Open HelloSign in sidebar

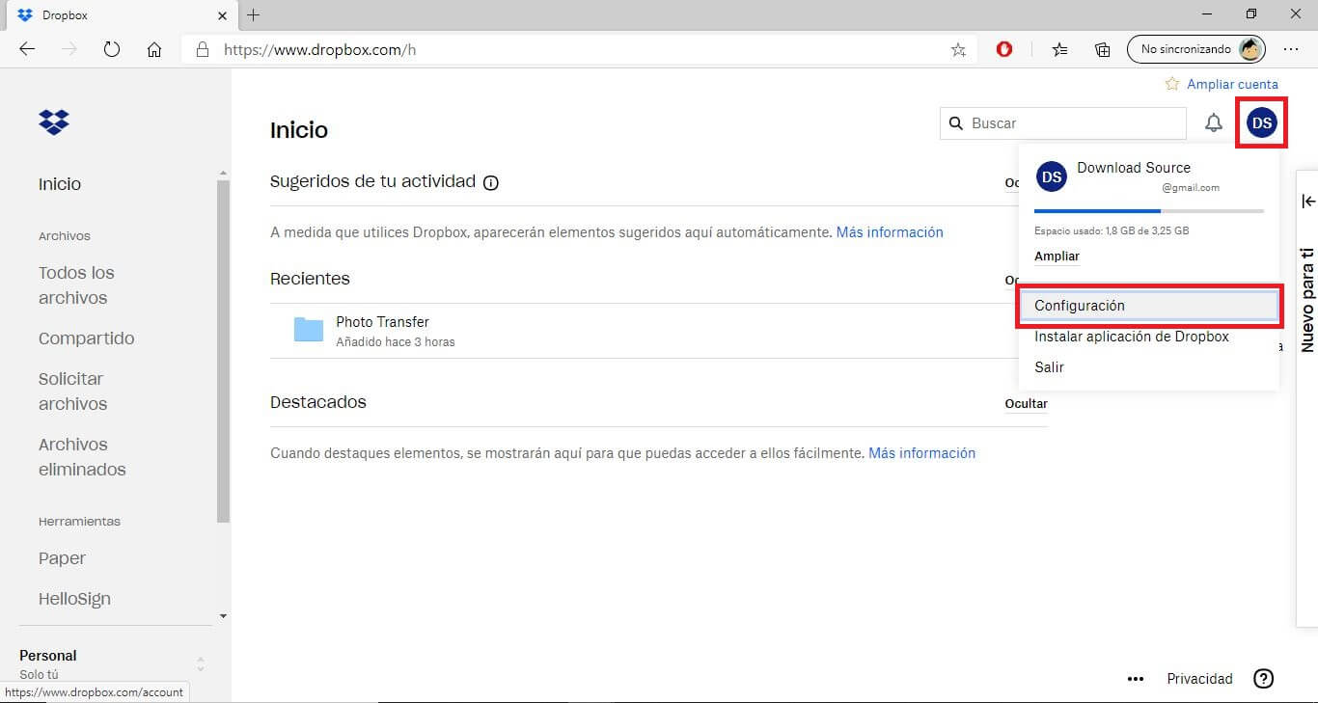click(x=74, y=599)
